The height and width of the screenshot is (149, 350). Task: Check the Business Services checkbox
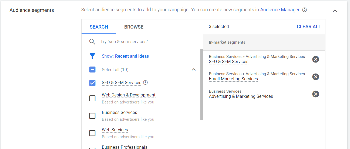point(92,116)
